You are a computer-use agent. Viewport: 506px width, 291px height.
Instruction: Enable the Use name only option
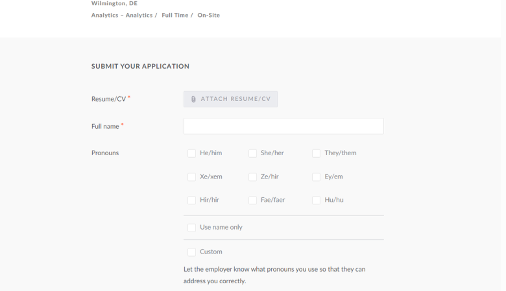click(x=191, y=228)
